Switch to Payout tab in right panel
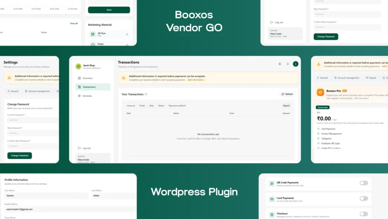The height and width of the screenshot is (219, 388). click(371, 78)
